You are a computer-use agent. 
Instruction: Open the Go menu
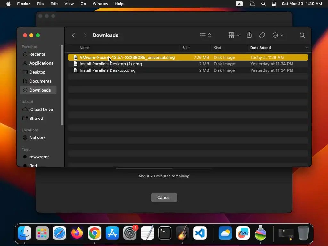click(x=83, y=4)
